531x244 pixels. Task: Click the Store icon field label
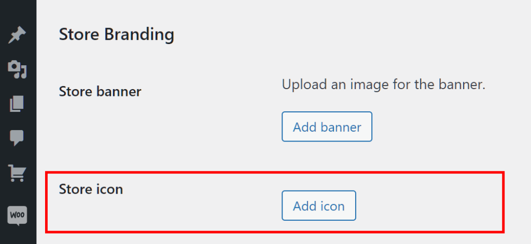coord(91,189)
